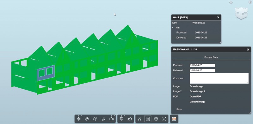253x124 pixels.
Task: Enable First Person walk tool
Action: 103,119
